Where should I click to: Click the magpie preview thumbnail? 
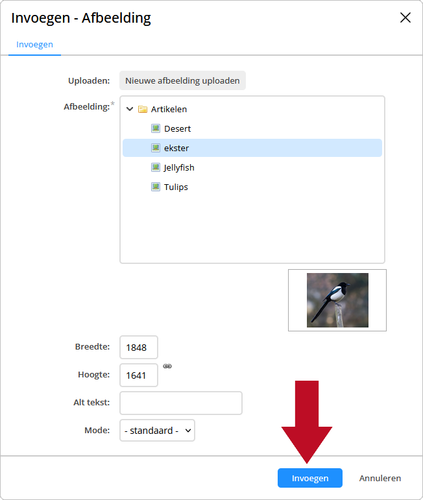point(337,300)
